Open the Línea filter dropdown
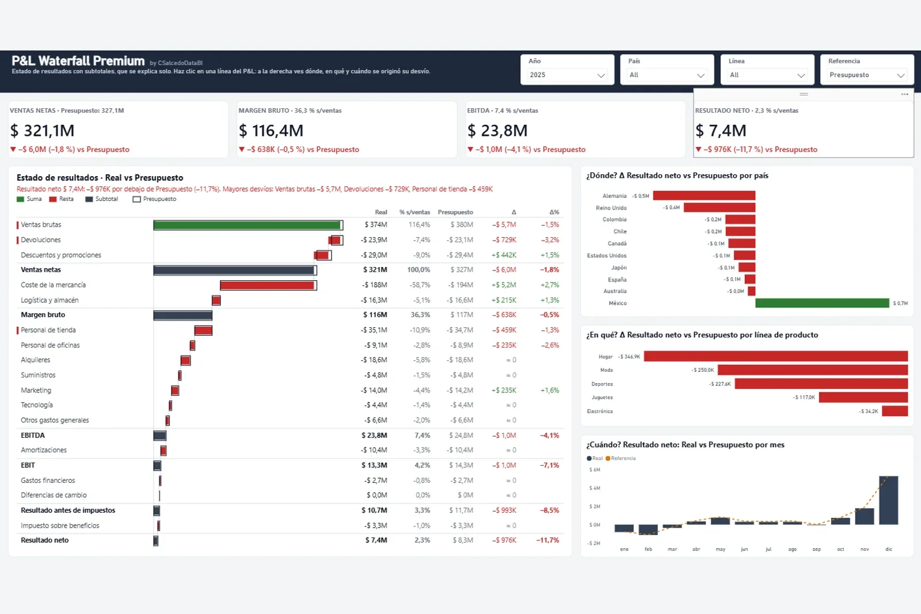 (767, 75)
